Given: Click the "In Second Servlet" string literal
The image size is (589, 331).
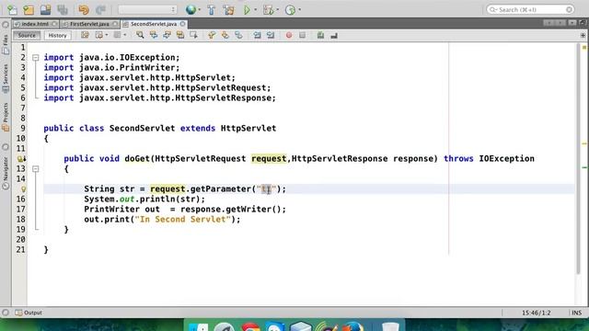Looking at the screenshot, I should (182, 219).
